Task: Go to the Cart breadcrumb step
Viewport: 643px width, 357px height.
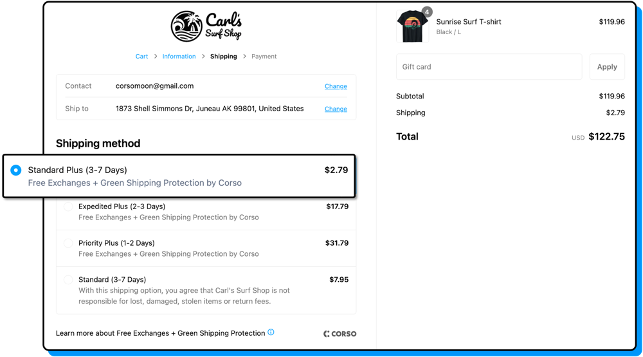Action: coord(141,57)
